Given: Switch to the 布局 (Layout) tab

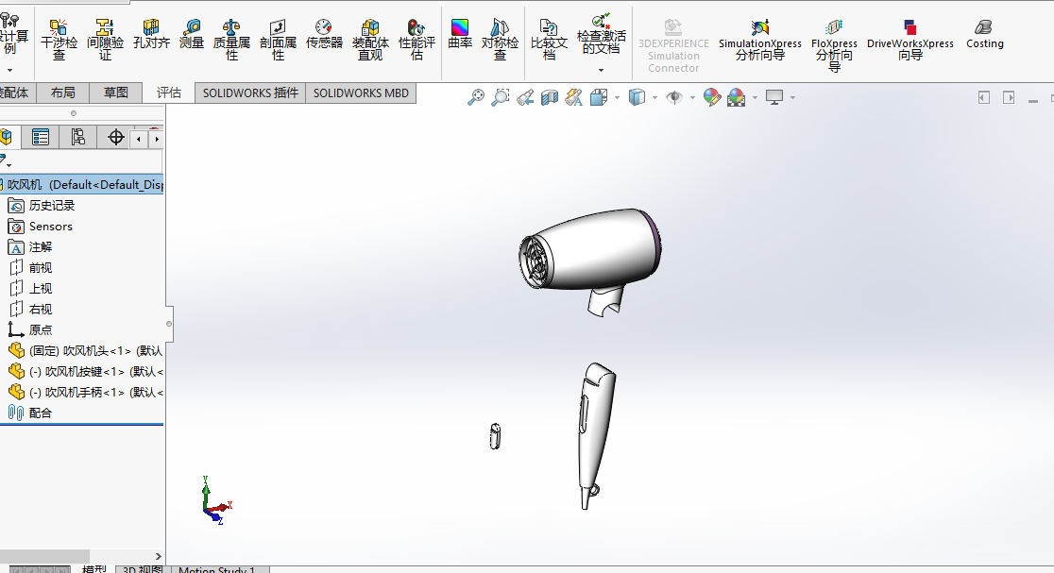Looking at the screenshot, I should pos(62,93).
